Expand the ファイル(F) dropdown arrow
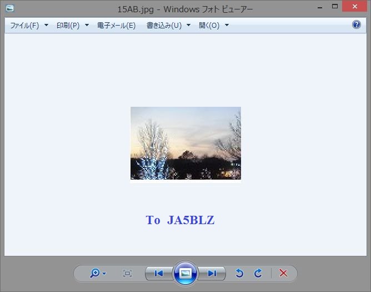 coord(46,25)
